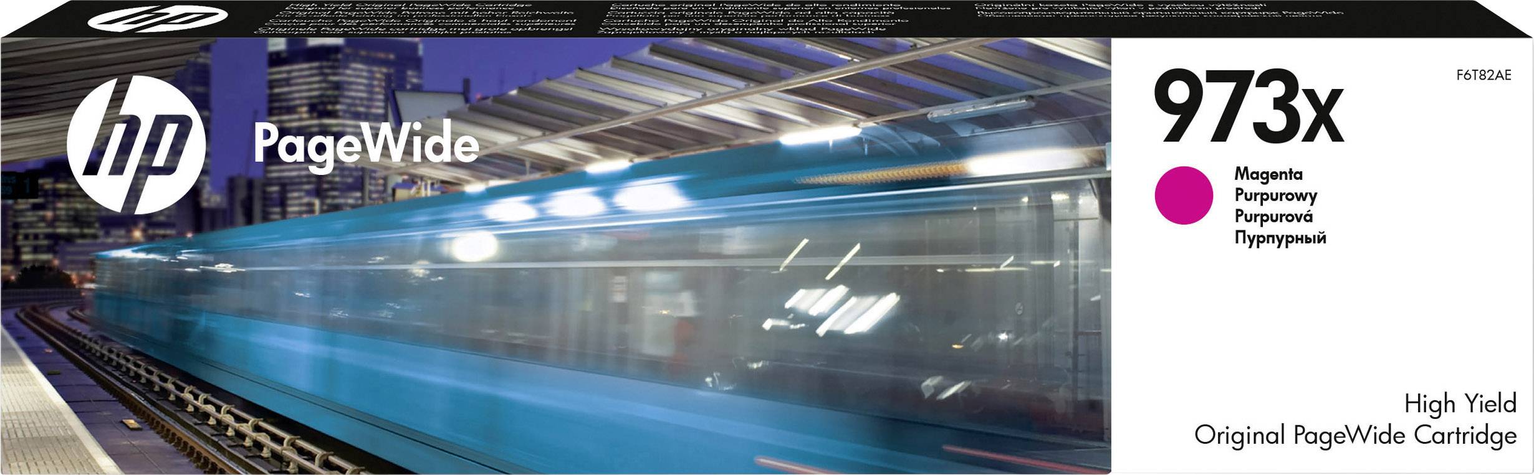Select the F6T82AE product code
This screenshot has width=1534, height=475.
click(x=1483, y=75)
